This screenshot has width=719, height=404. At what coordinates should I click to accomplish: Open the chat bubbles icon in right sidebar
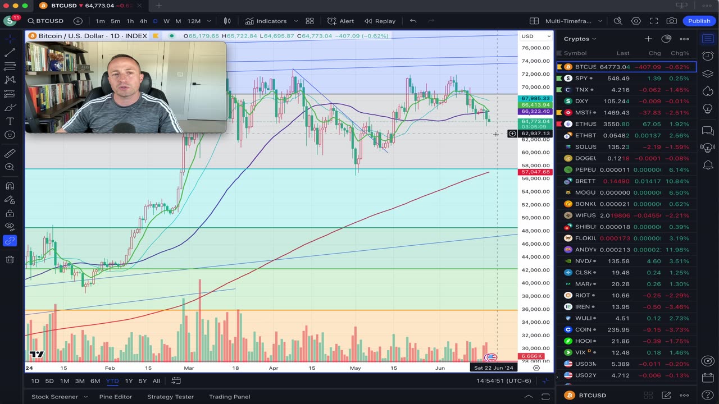tap(708, 131)
